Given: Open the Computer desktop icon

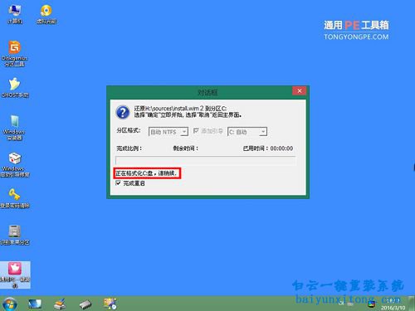Looking at the screenshot, I should point(14,13).
